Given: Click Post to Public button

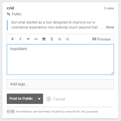Looking at the screenshot, I should pyautogui.click(x=21, y=99).
